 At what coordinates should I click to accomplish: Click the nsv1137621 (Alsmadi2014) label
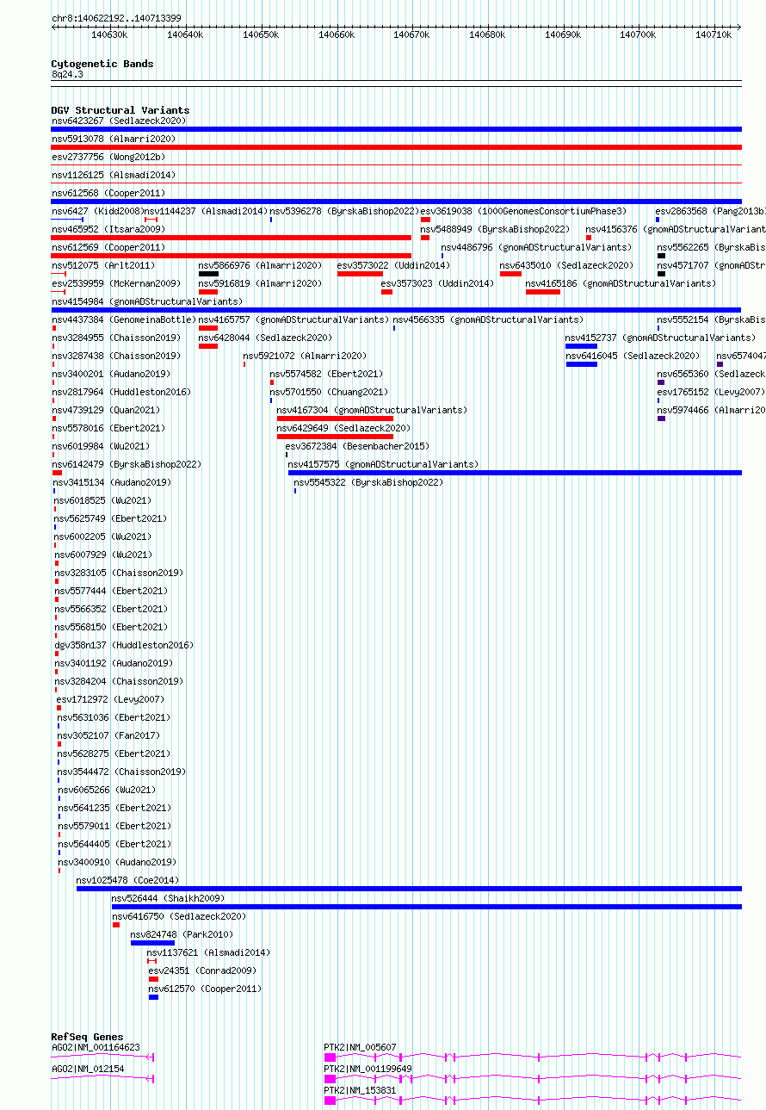208,952
